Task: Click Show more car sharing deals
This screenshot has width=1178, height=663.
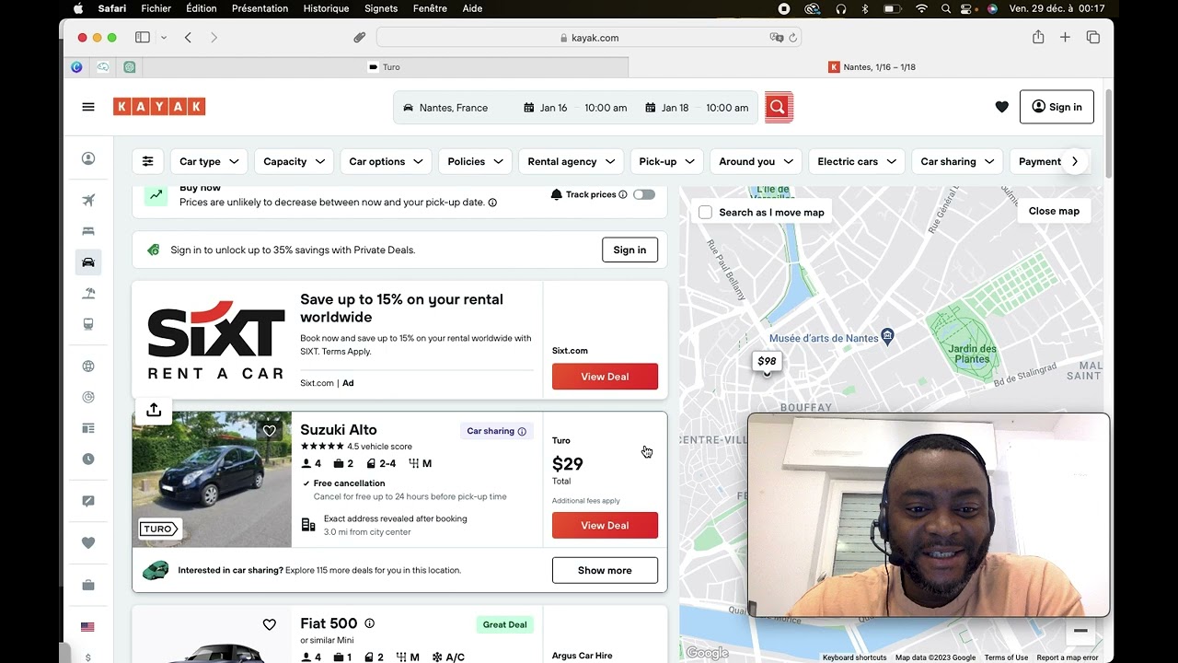Action: [605, 570]
